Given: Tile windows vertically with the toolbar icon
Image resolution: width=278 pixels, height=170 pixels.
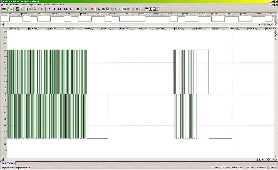Looking at the screenshot, I should click(150, 9).
